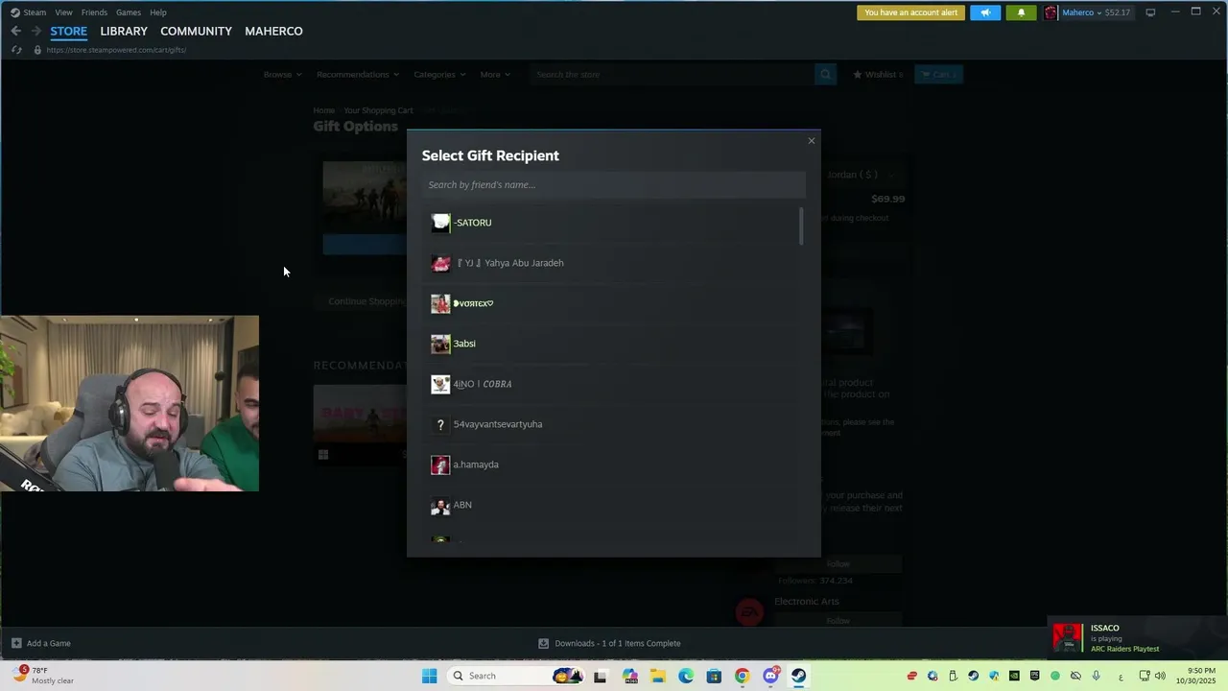The width and height of the screenshot is (1228, 691).
Task: Click the store search box
Action: (672, 74)
